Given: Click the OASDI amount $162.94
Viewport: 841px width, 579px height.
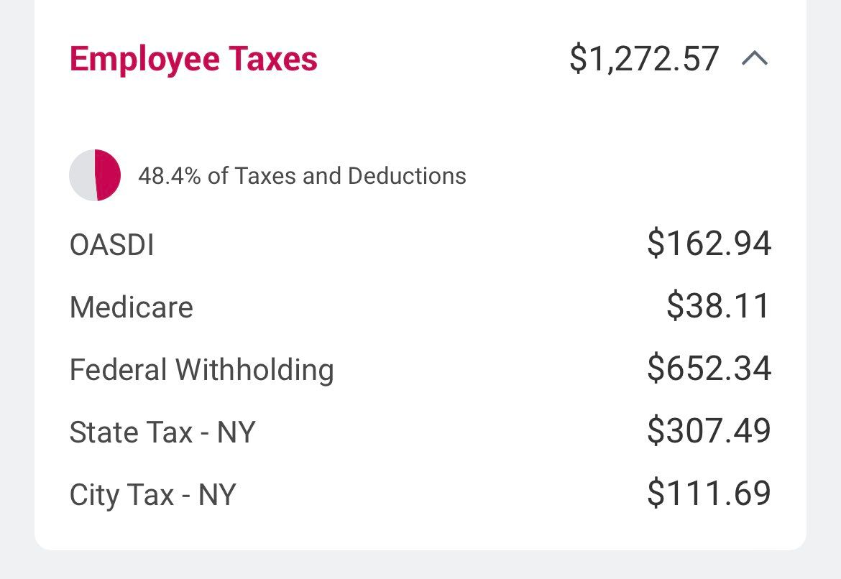Looking at the screenshot, I should pos(709,244).
